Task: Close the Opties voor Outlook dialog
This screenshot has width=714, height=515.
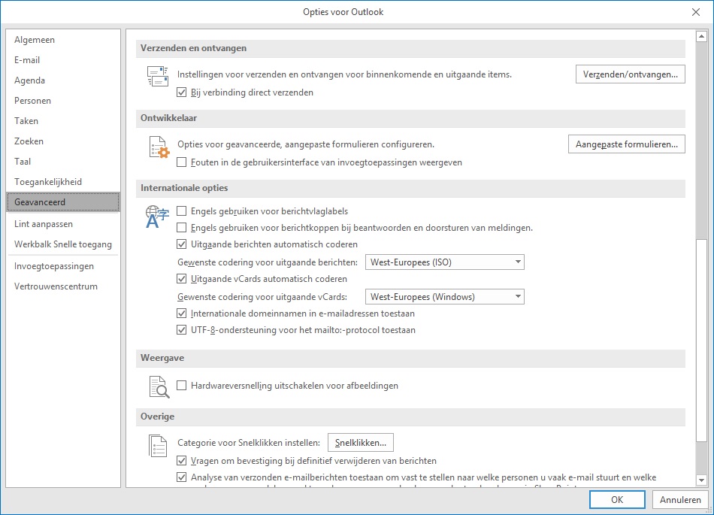Action: coord(696,12)
